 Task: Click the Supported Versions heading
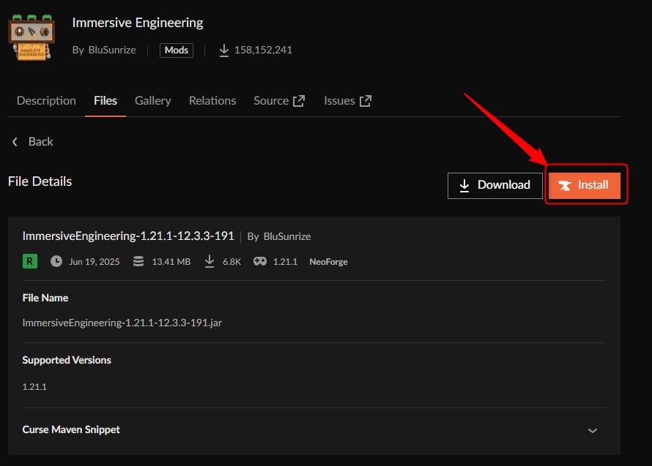(67, 360)
